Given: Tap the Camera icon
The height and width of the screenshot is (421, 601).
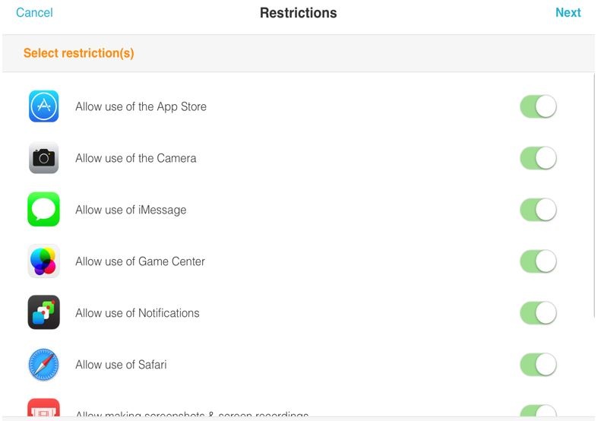Looking at the screenshot, I should pyautogui.click(x=43, y=158).
